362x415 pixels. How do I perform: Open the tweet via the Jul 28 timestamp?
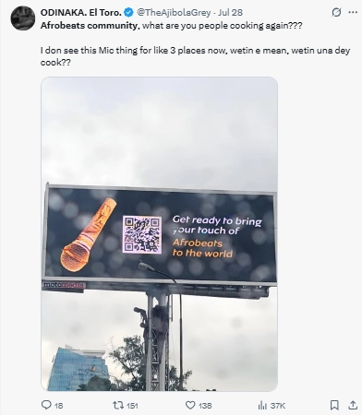(x=230, y=13)
